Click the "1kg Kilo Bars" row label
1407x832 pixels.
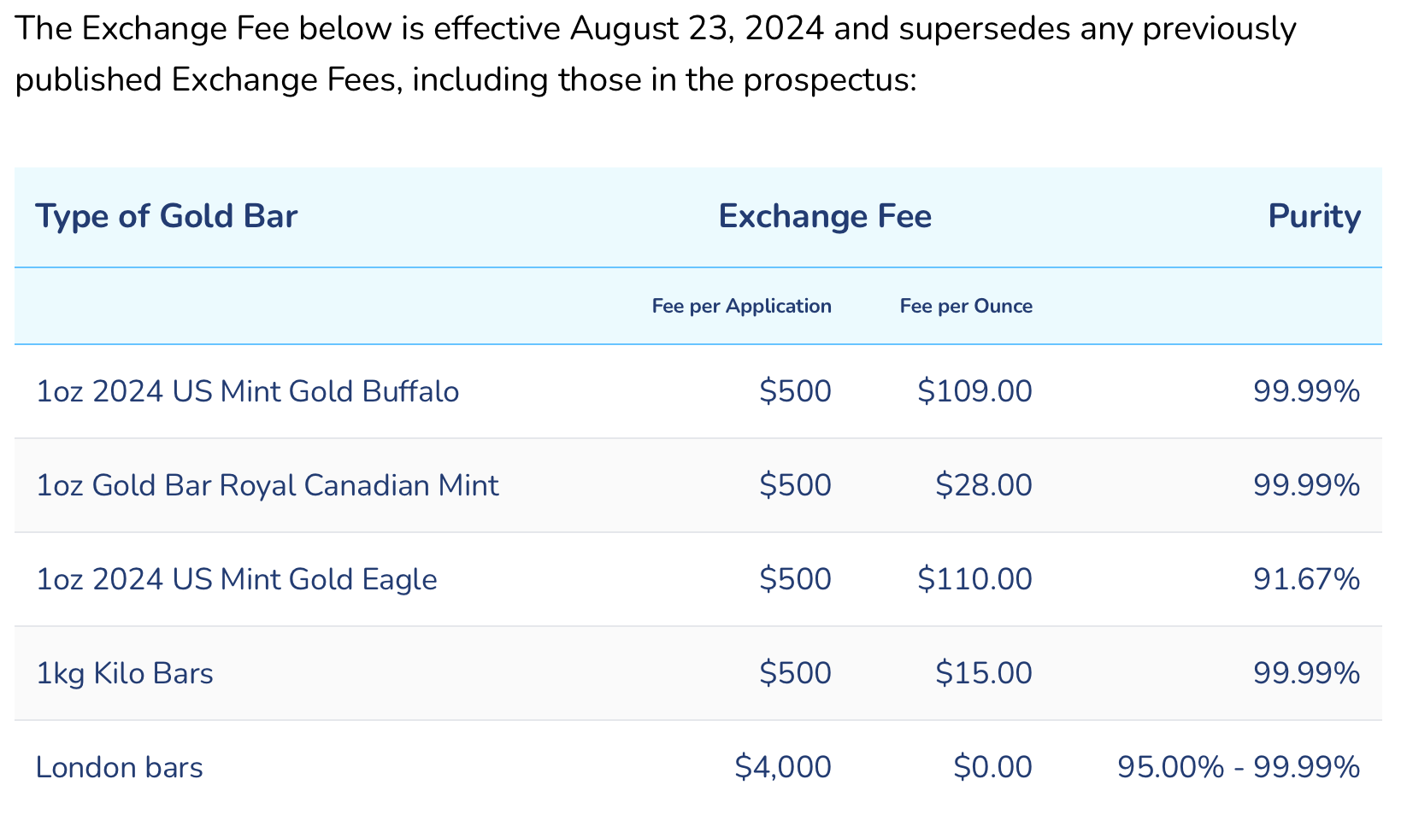pos(125,673)
